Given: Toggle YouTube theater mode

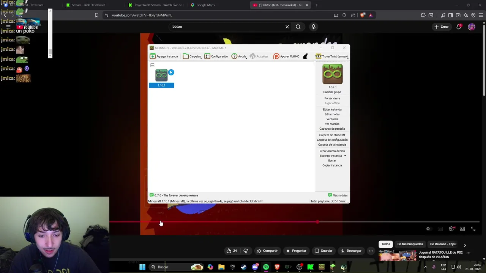Looking at the screenshot, I should point(462,229).
